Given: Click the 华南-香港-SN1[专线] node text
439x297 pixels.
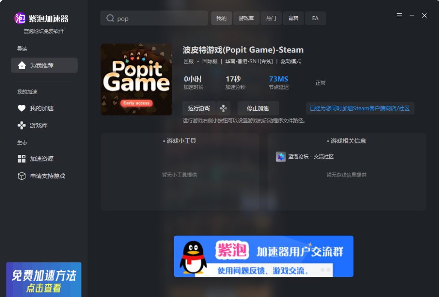Looking at the screenshot, I should (x=249, y=61).
